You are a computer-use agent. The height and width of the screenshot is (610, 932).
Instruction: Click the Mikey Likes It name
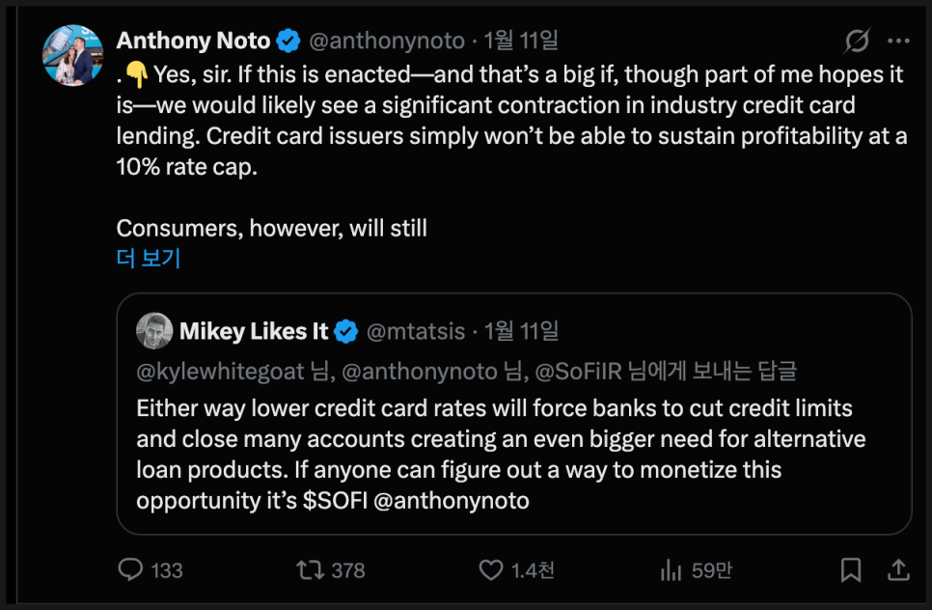(x=254, y=331)
